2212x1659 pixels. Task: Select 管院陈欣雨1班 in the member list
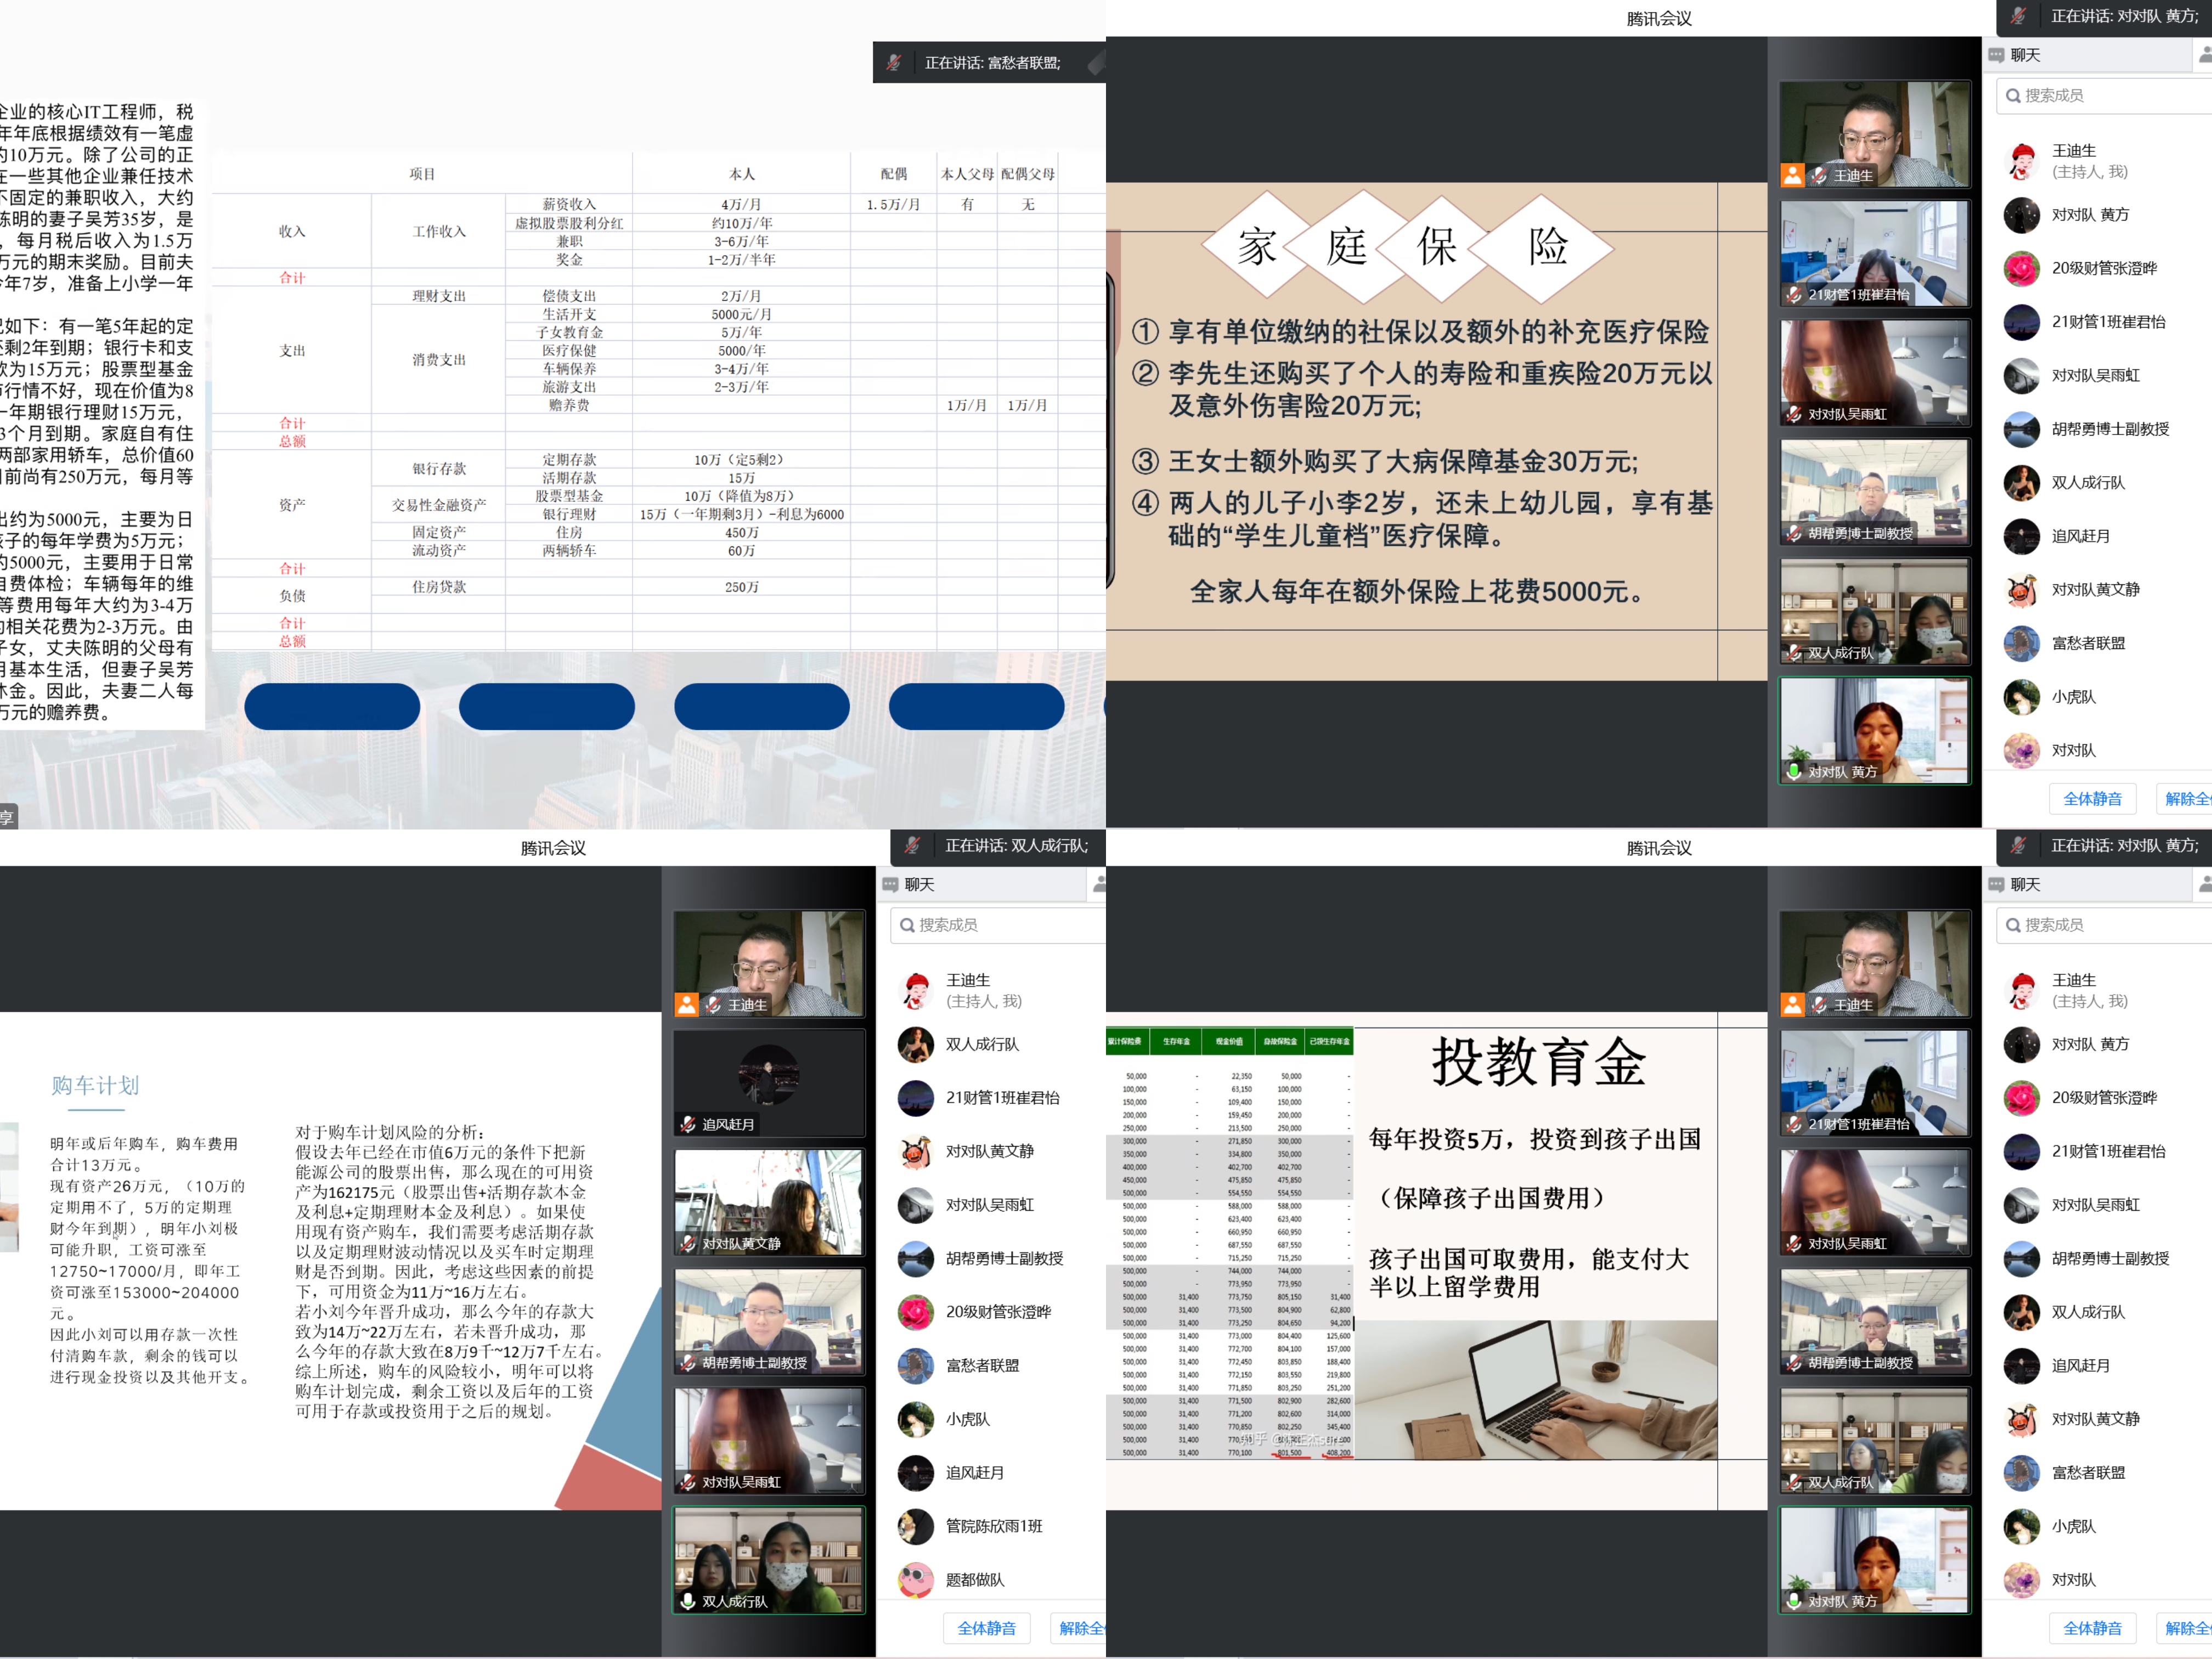tap(993, 1526)
